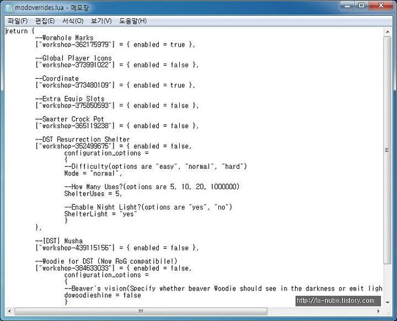Screen dimensions: 397x321
Task: Click the workshop-439115156 line
Action: click(117, 248)
